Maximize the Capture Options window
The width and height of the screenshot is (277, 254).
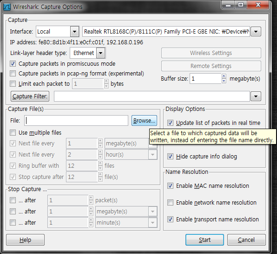(241, 5)
